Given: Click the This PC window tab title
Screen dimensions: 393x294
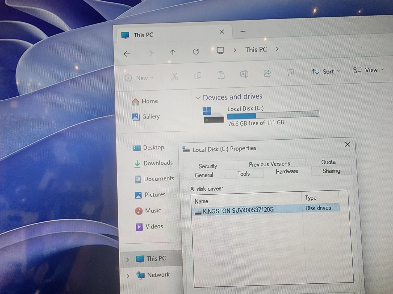Looking at the screenshot, I should click(143, 35).
